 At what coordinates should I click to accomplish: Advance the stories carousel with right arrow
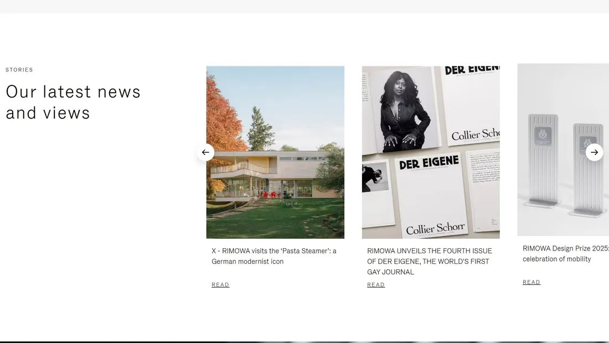pos(594,152)
